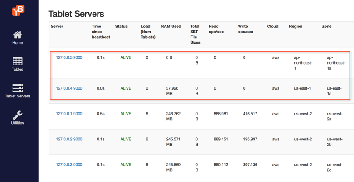Viewport: 354px width, 182px height.
Task: Click the Region column header
Action: (296, 27)
